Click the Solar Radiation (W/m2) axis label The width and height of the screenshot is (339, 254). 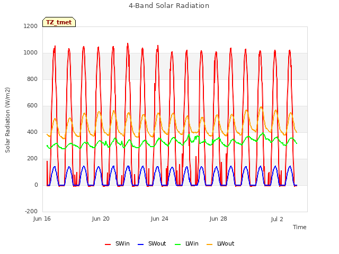pyautogui.click(x=7, y=120)
